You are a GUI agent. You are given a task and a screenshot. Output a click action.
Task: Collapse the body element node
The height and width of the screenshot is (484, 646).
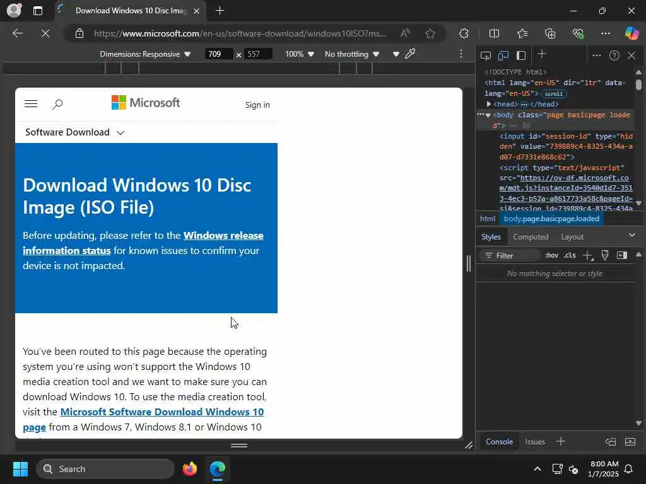[x=488, y=115]
